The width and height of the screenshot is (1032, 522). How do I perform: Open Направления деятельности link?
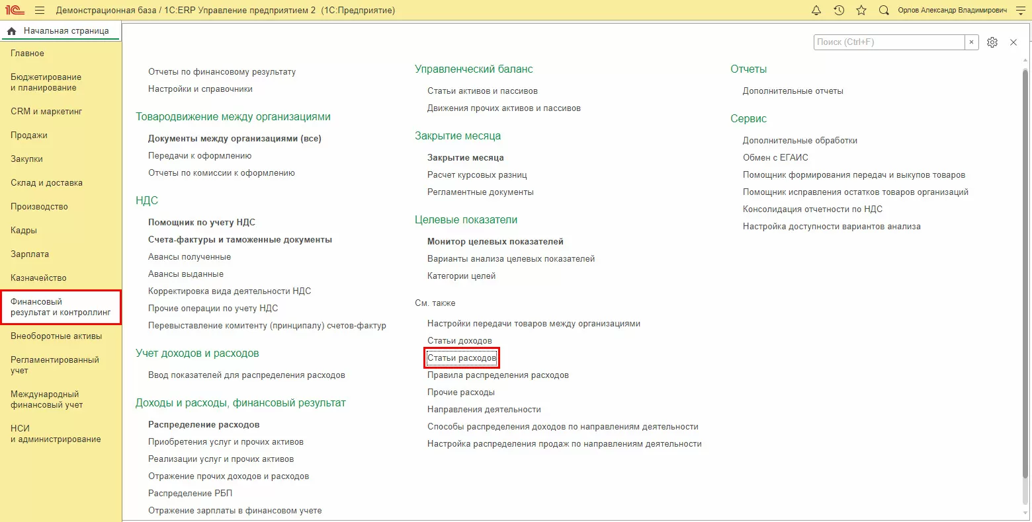click(x=484, y=410)
